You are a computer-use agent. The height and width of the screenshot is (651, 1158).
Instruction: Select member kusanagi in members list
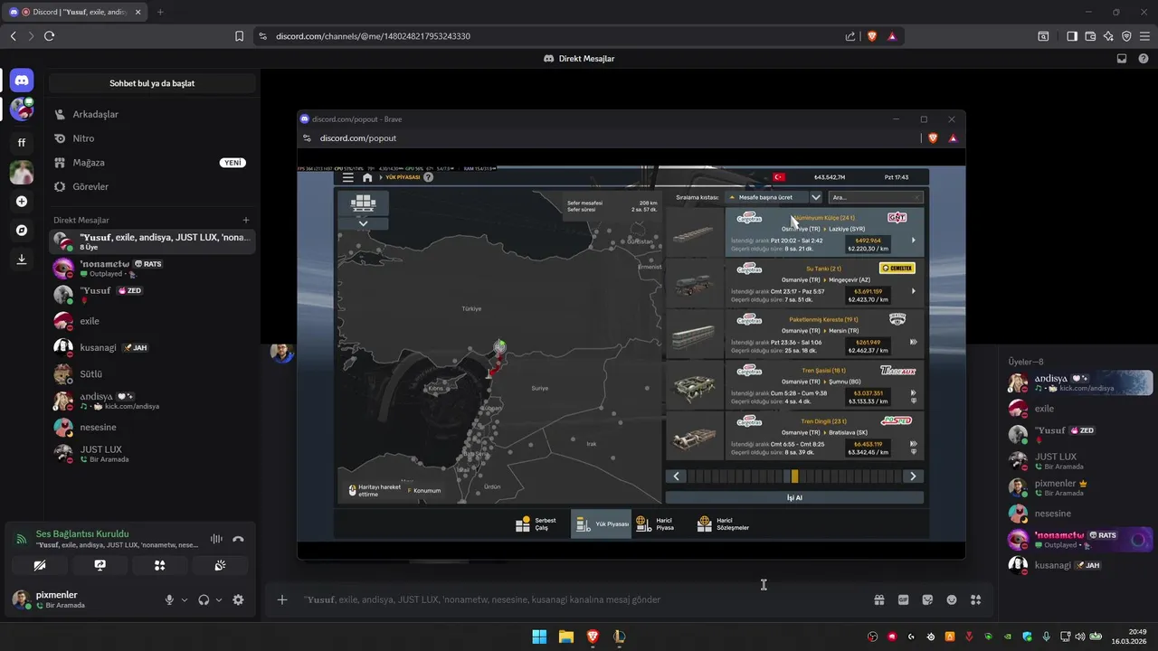click(x=1079, y=565)
